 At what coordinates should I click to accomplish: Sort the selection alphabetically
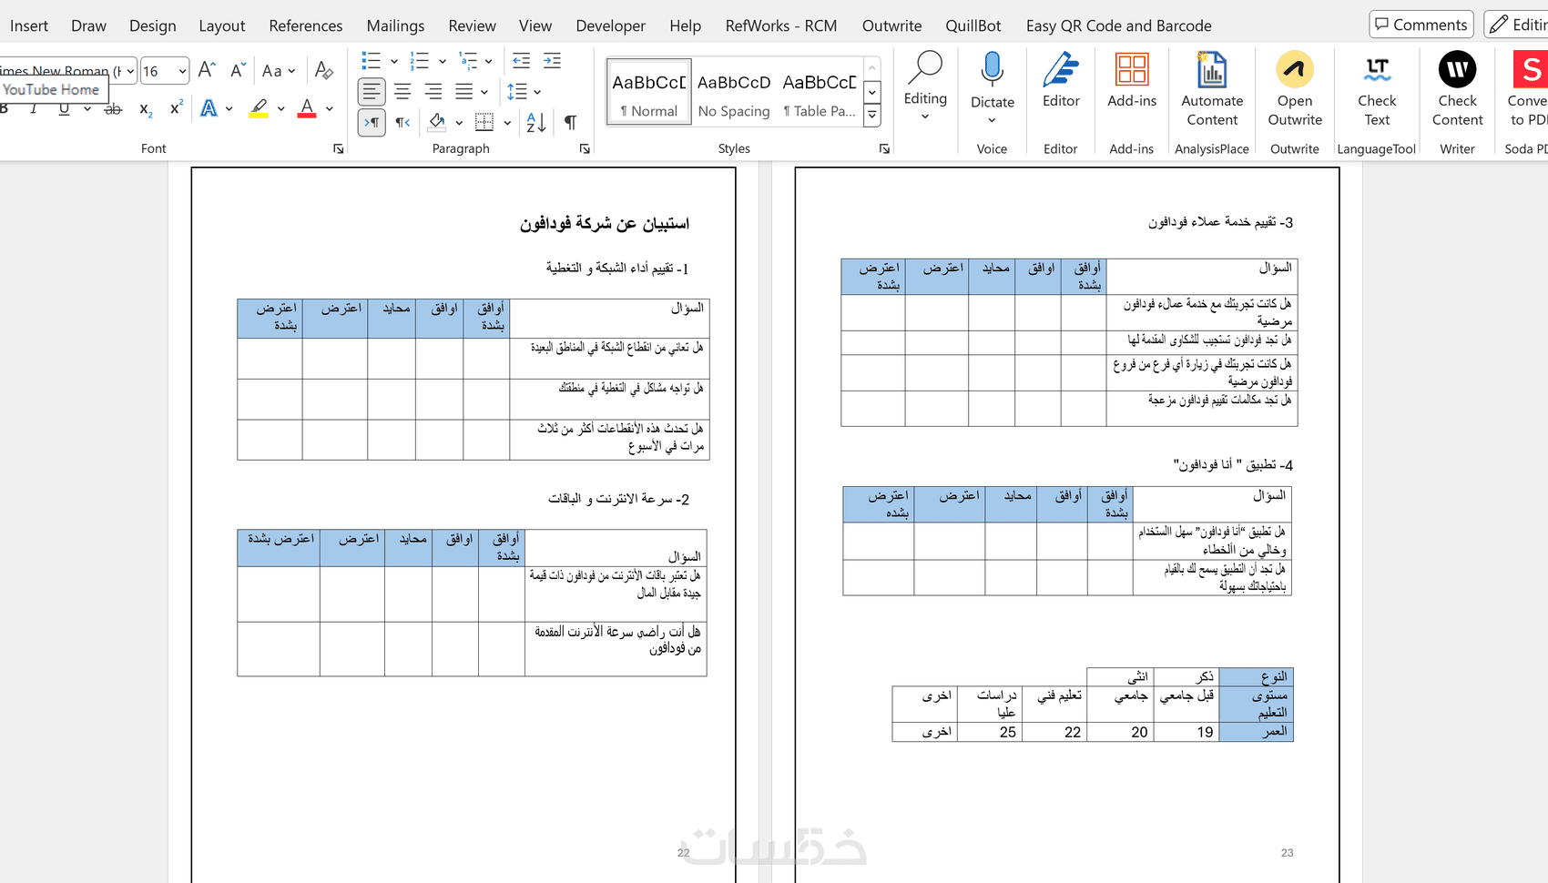point(535,122)
